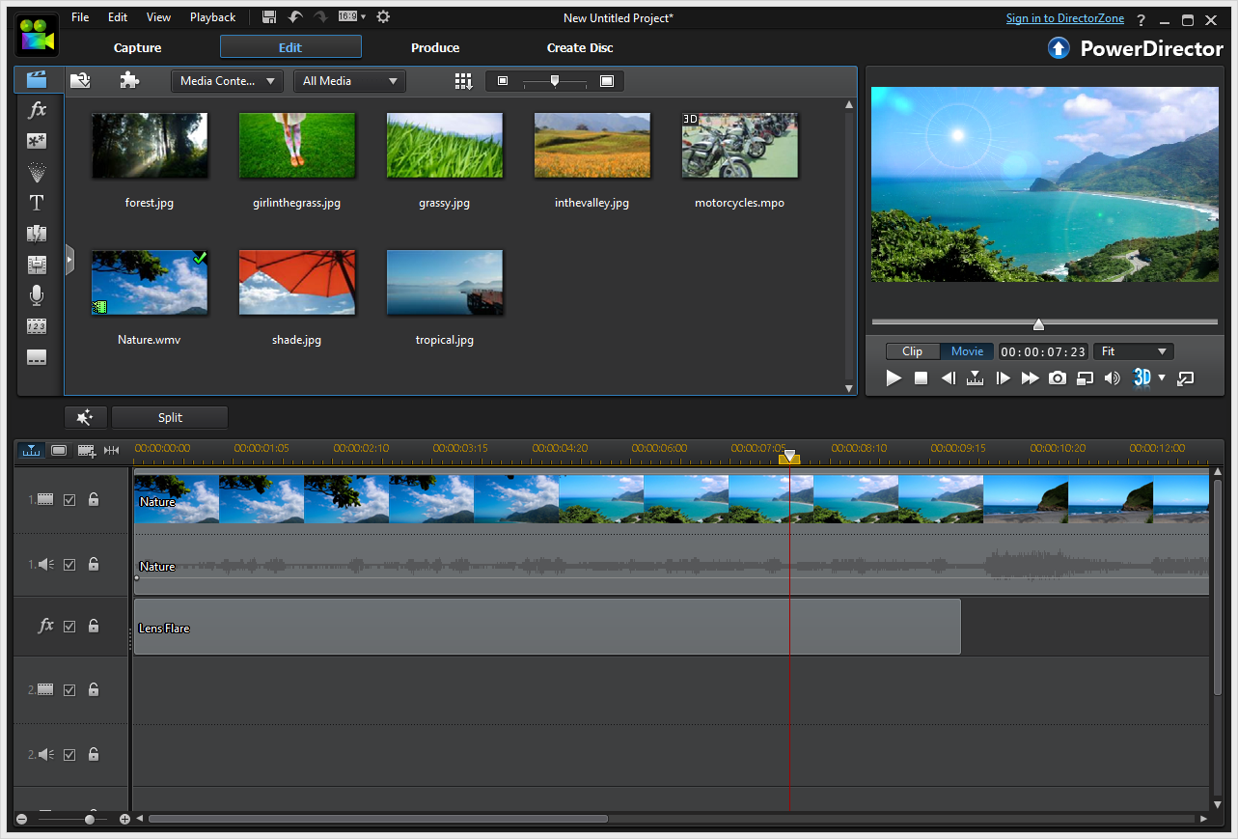Click the redo arrow in top toolbar
Screen dimensions: 1238x839
point(320,16)
